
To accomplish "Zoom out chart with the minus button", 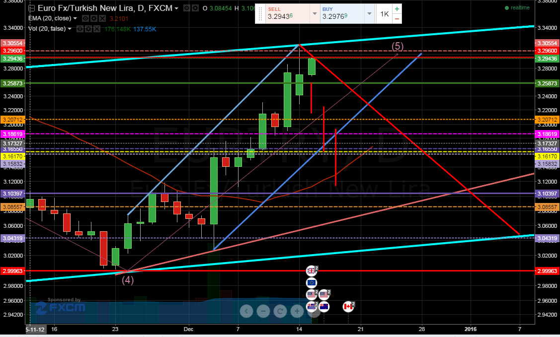I will coord(263,311).
